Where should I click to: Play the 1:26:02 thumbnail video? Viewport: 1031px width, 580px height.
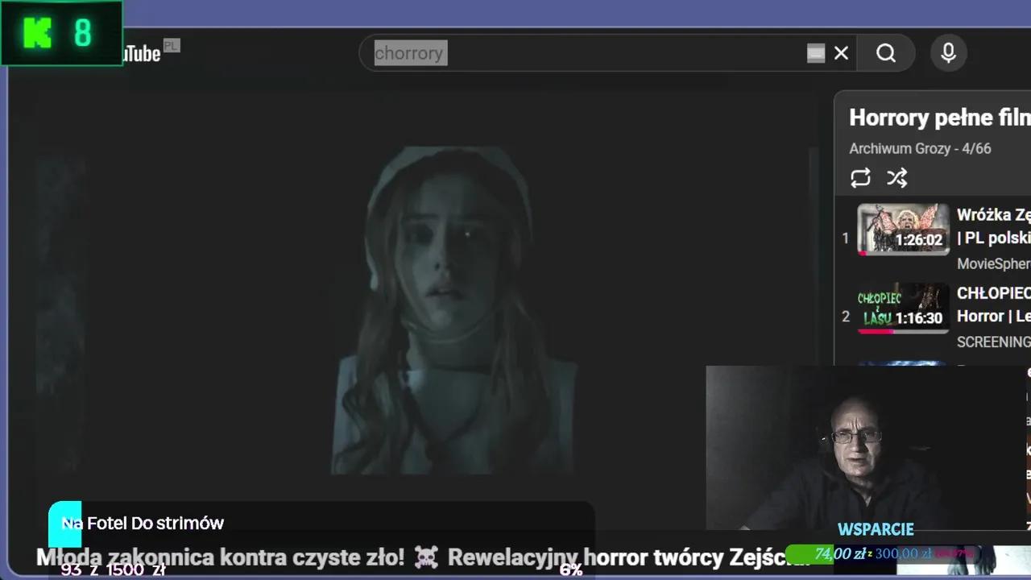click(903, 229)
